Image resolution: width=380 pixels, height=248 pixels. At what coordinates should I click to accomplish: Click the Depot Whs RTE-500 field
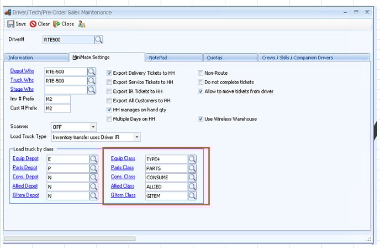pyautogui.click(x=66, y=71)
